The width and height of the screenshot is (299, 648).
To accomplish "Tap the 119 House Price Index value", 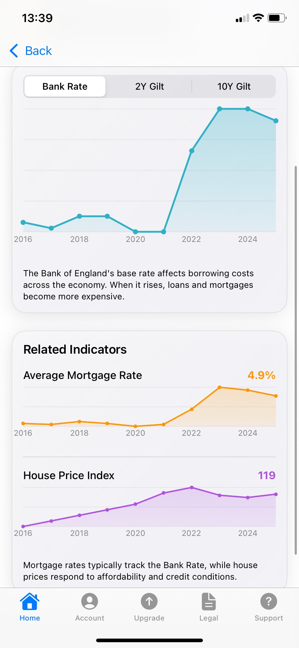I will point(266,476).
